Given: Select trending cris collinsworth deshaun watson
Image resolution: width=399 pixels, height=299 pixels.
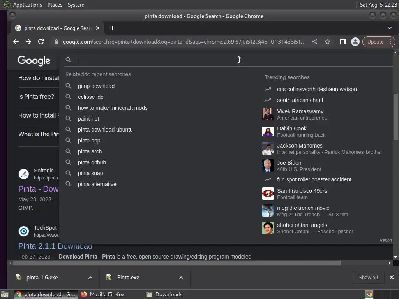Looking at the screenshot, I should point(317,89).
